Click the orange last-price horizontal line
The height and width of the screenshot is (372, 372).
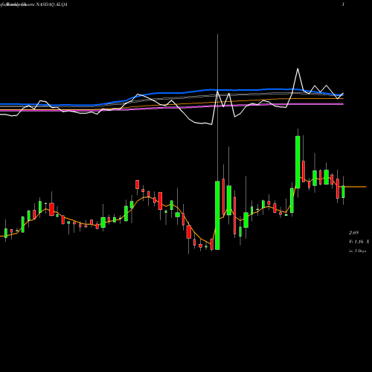355,187
